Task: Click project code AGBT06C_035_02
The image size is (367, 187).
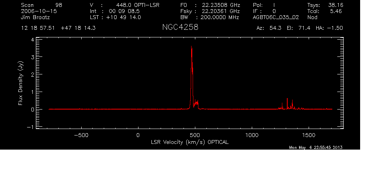Action: coord(276,17)
